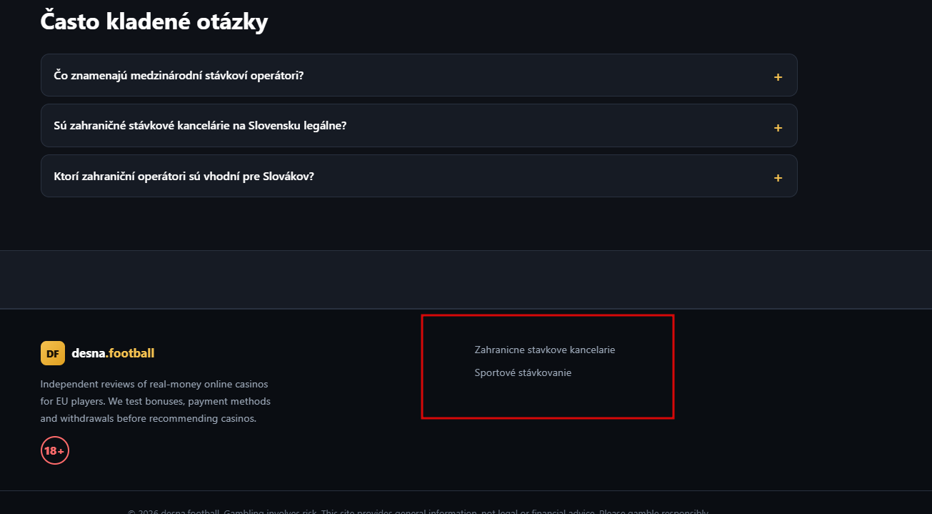Click blank space inside third FAQ card
This screenshot has width=932, height=514.
(x=543, y=176)
